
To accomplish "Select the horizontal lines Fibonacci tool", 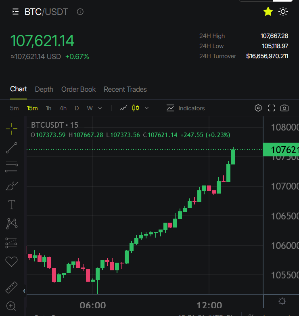I will tap(11, 166).
